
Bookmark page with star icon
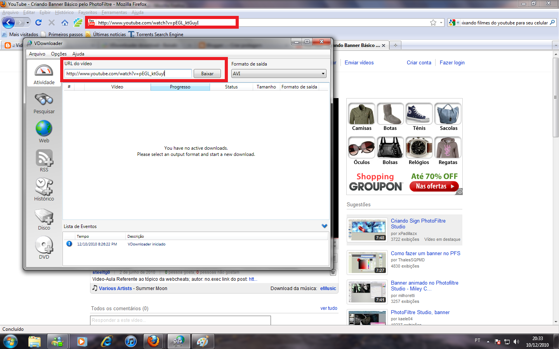433,22
